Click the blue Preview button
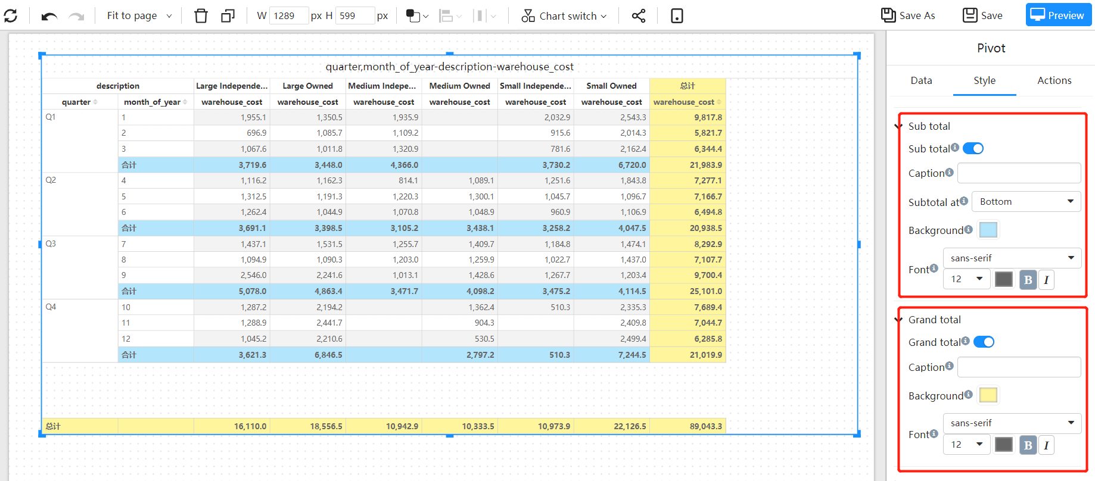This screenshot has width=1095, height=481. (1058, 15)
